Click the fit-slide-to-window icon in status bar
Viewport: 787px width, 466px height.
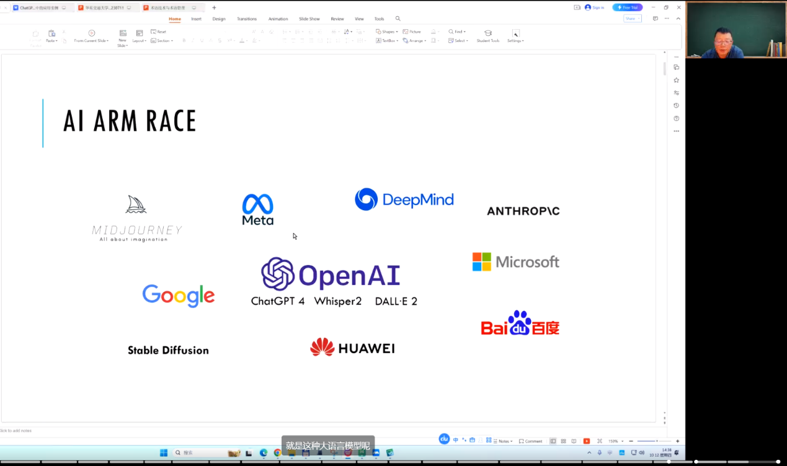click(x=600, y=441)
